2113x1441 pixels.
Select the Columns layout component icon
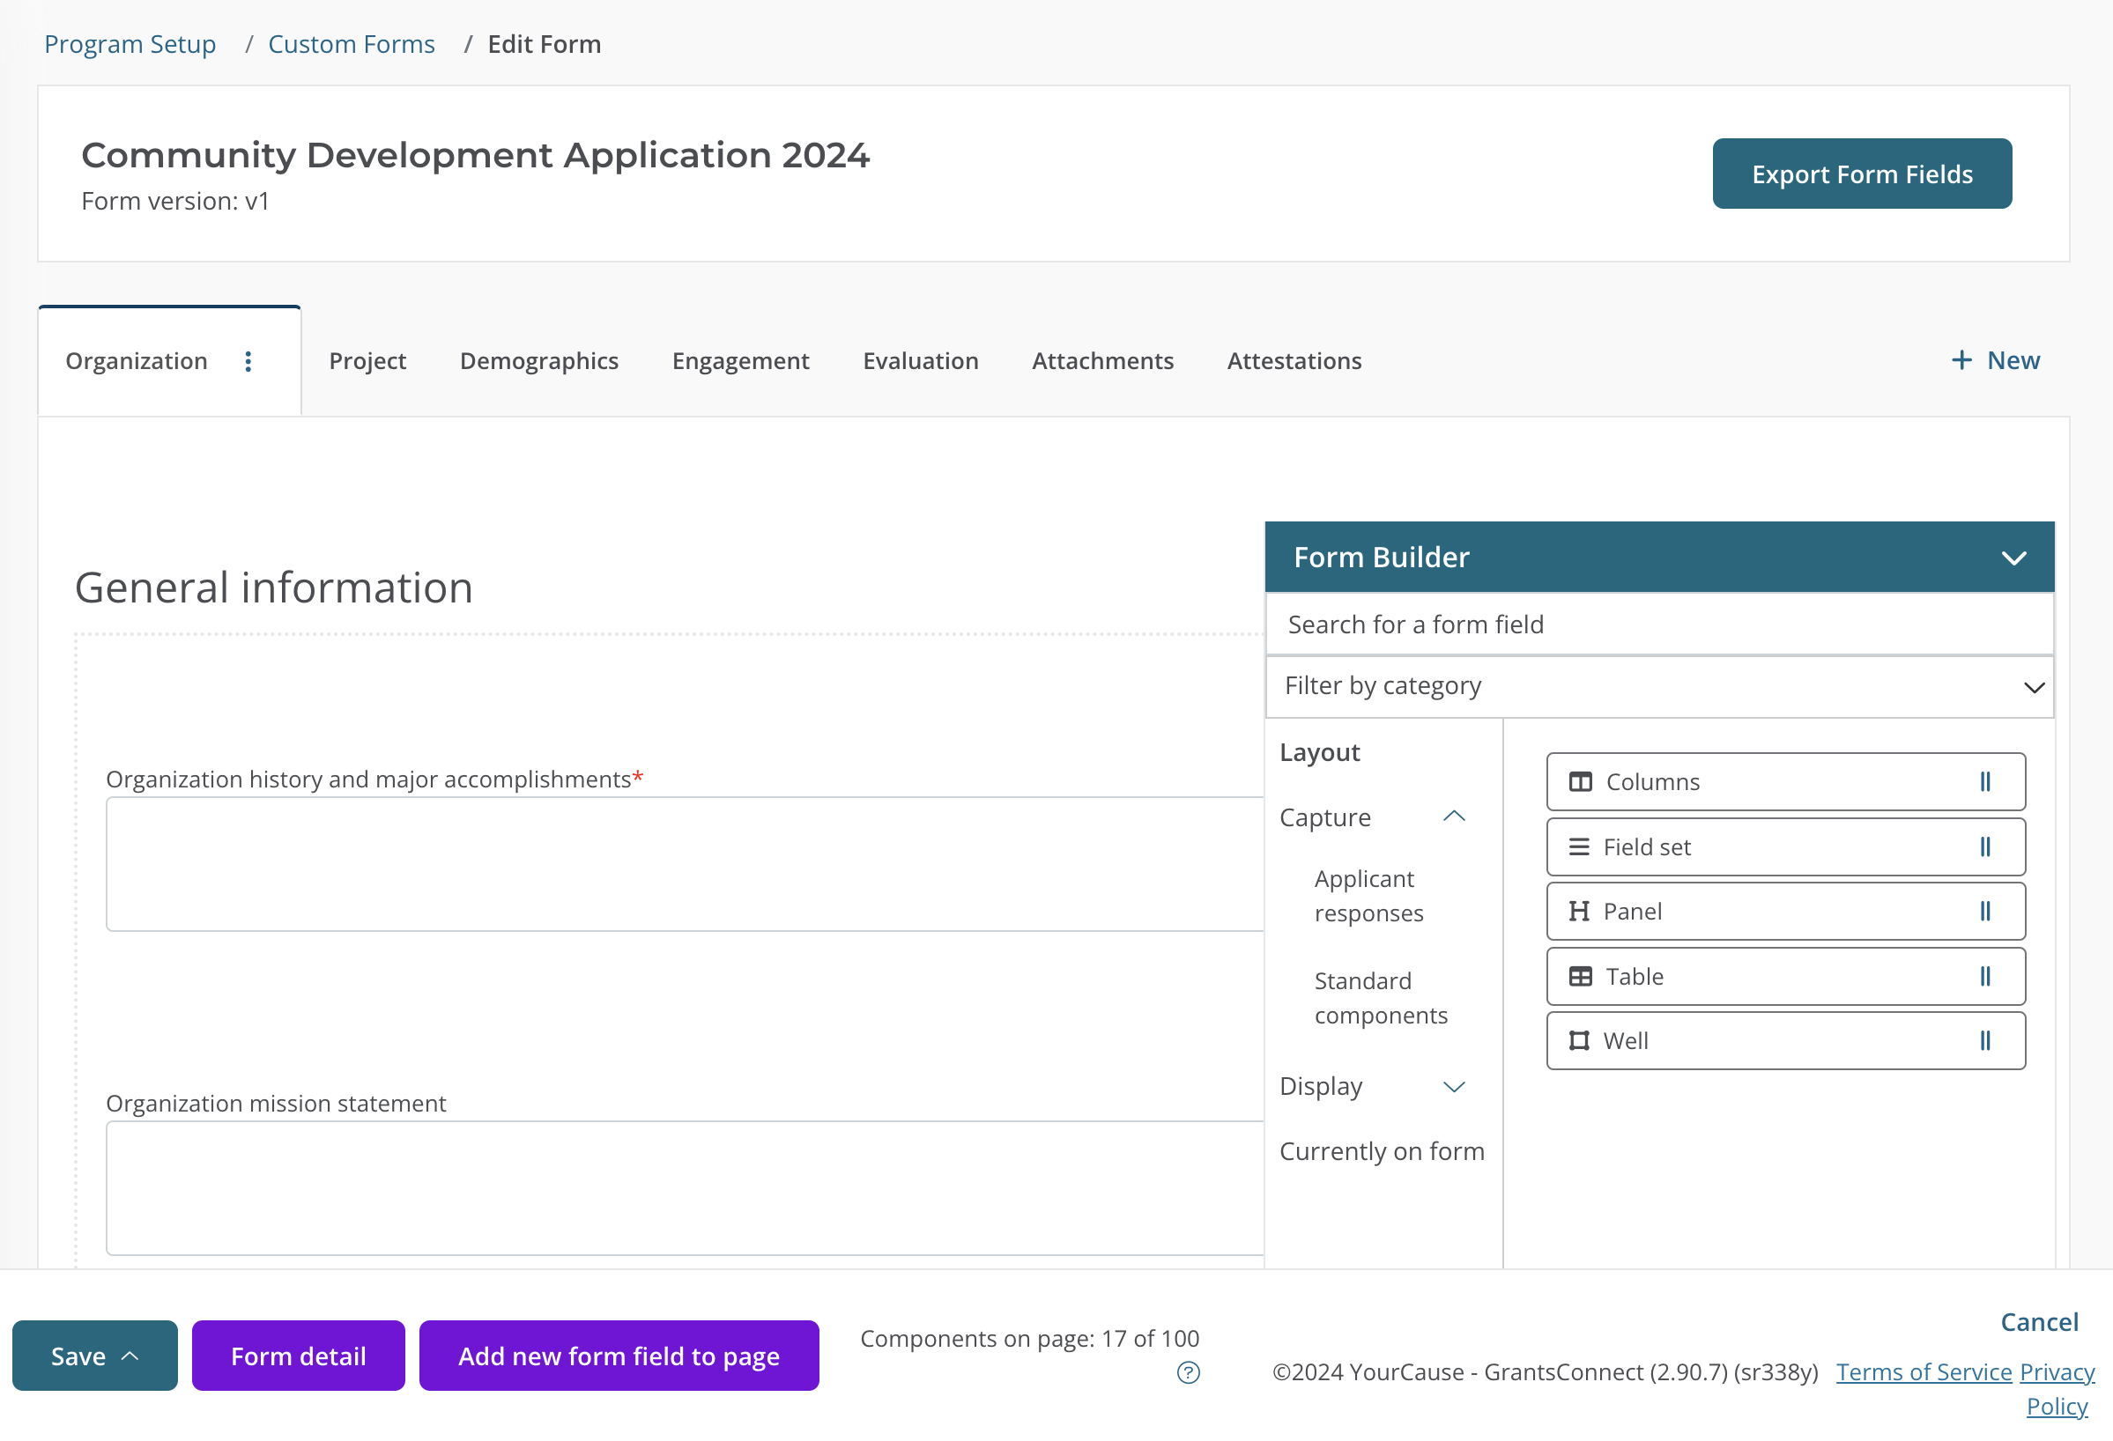[1581, 781]
